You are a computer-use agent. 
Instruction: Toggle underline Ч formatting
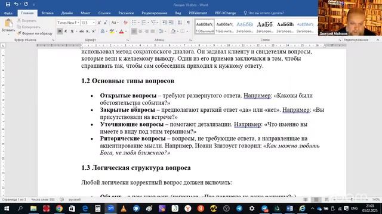72,32
